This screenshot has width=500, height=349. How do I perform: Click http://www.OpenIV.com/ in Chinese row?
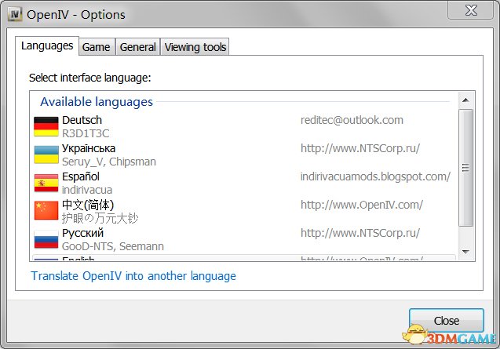pyautogui.click(x=362, y=205)
